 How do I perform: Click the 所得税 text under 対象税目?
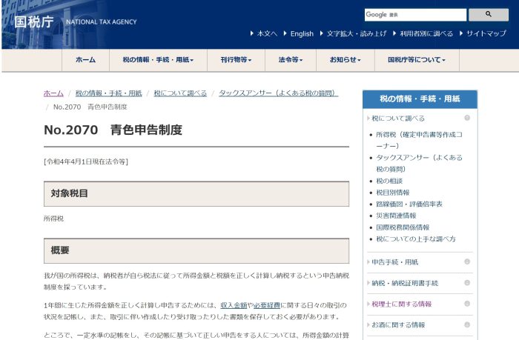[53, 219]
